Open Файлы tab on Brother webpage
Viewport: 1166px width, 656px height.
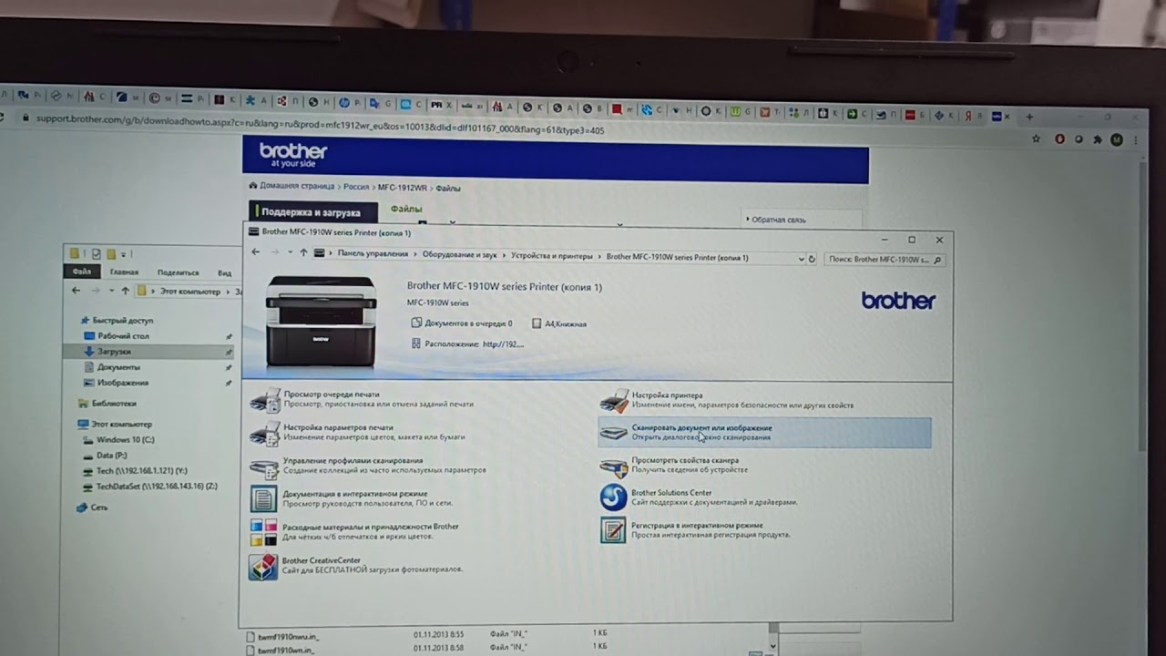click(x=406, y=209)
